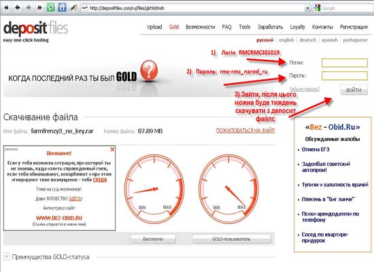The width and height of the screenshot is (374, 272).
Task: Click the rewind browser navigation icon
Action: point(6,7)
